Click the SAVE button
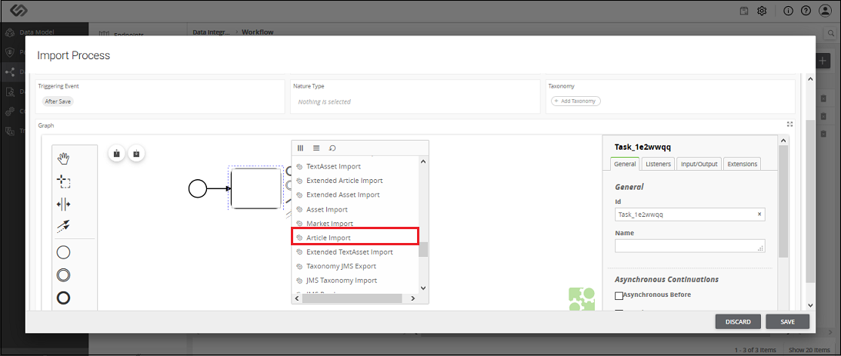Screen dimensions: 841x356 click(x=787, y=321)
